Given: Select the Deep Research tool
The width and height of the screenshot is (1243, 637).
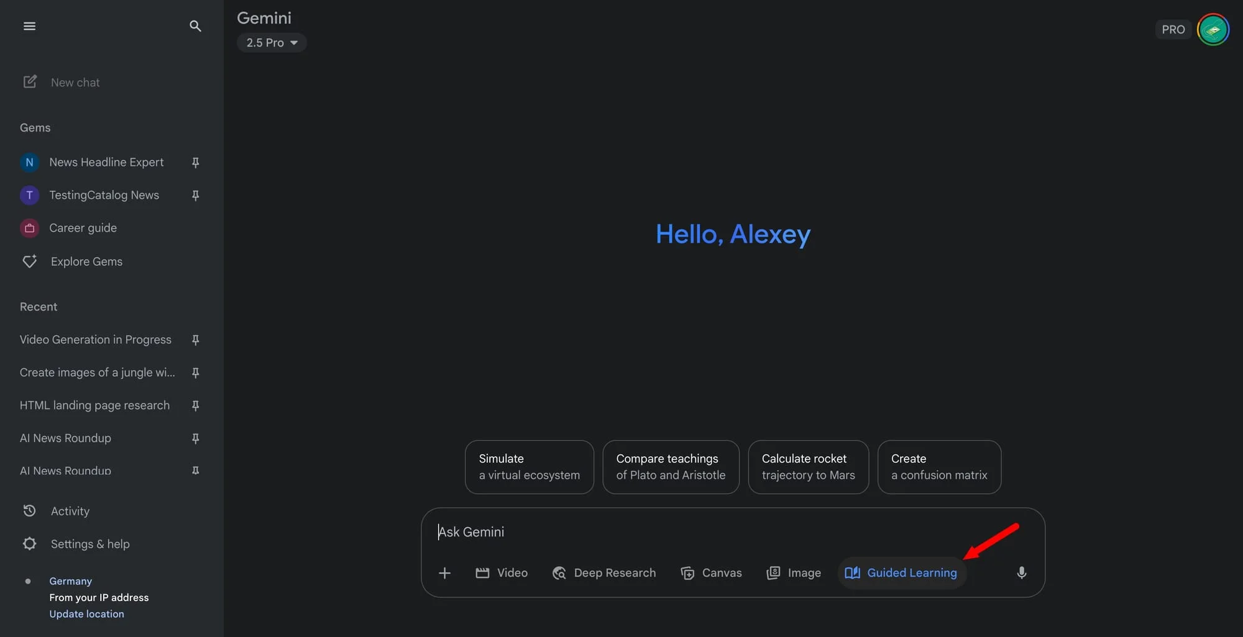Looking at the screenshot, I should pos(604,572).
